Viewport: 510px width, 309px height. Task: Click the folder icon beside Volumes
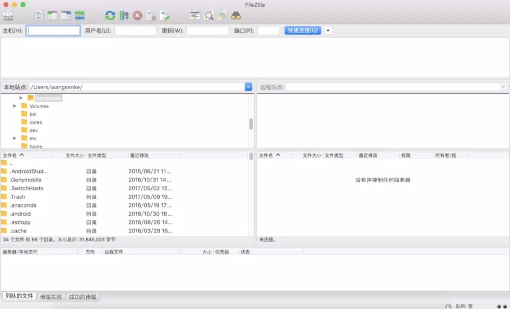pos(24,106)
